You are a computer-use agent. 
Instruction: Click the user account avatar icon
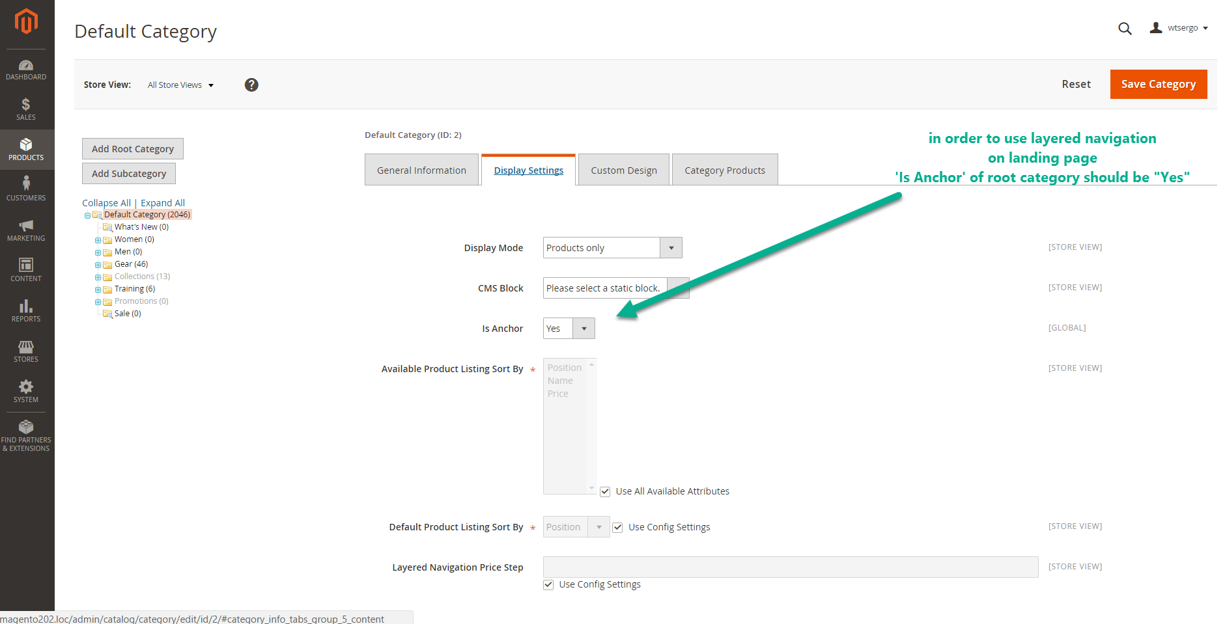[1156, 28]
